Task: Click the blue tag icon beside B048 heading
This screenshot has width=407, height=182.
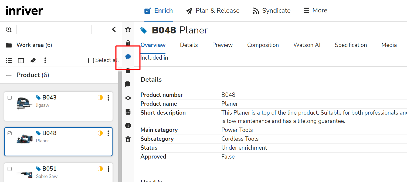Action: [x=144, y=30]
